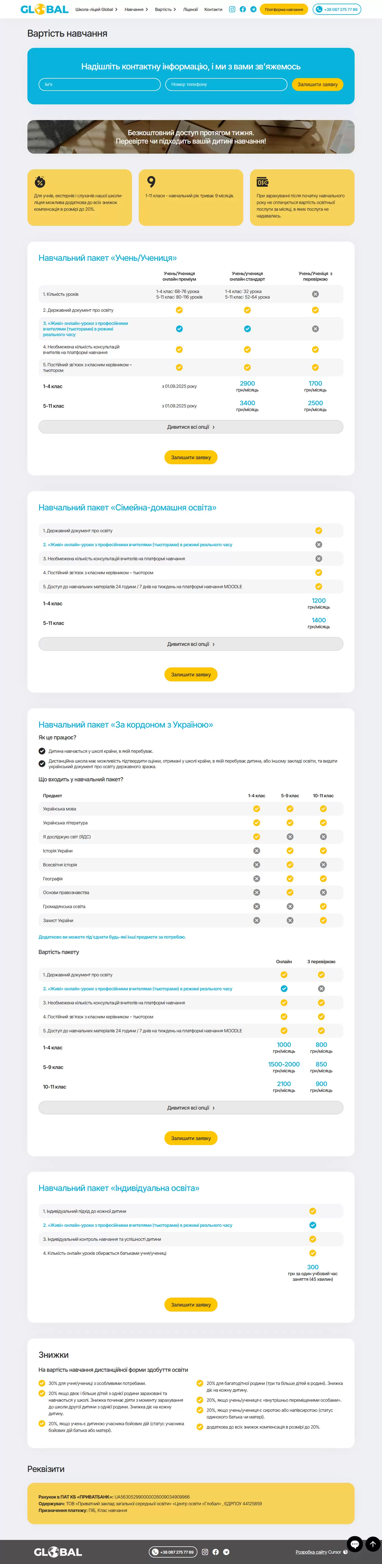Viewport: 382px width, 1564px height.
Task: Click the footer Facebook icon
Action: (216, 1552)
